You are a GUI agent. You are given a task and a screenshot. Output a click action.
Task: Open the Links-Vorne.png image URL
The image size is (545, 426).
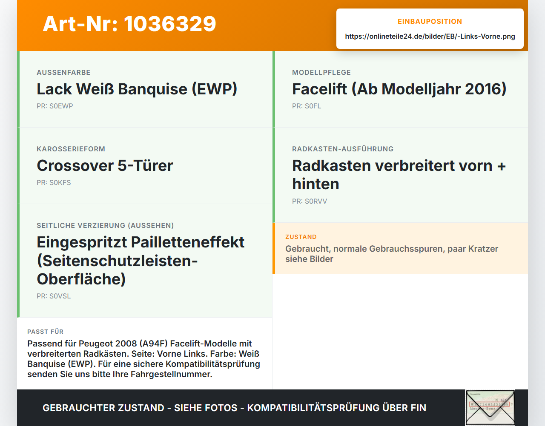430,36
